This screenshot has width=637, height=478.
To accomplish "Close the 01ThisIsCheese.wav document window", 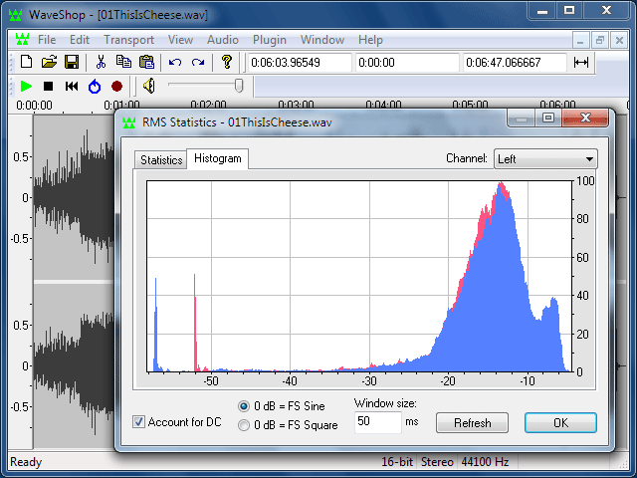I will (619, 40).
